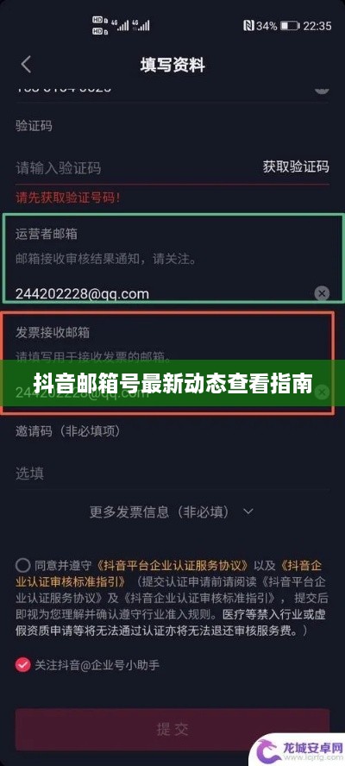Focus the 邀请码 选填 input field
The width and height of the screenshot is (345, 766).
(x=172, y=473)
